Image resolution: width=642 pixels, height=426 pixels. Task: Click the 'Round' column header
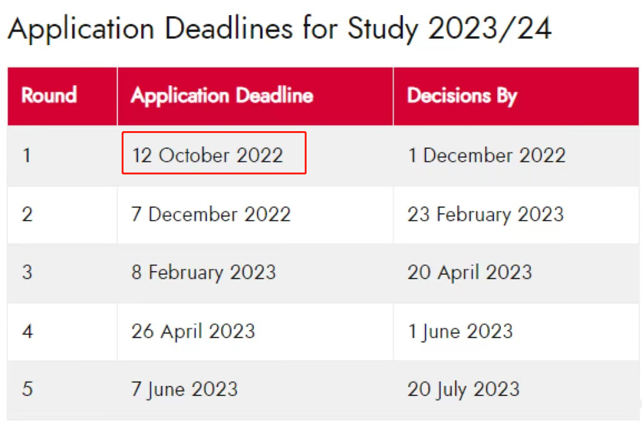[x=49, y=95]
